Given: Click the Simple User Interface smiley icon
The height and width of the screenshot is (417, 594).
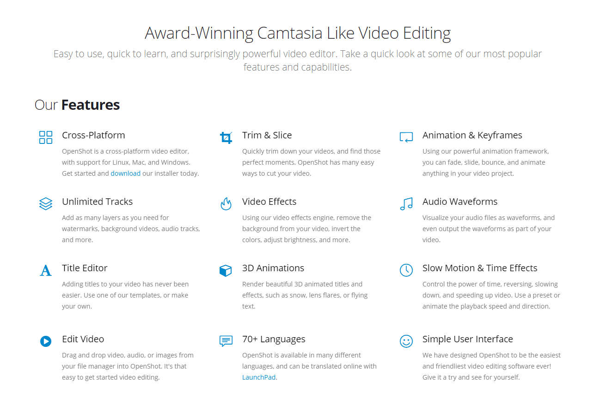Looking at the screenshot, I should pos(406,341).
